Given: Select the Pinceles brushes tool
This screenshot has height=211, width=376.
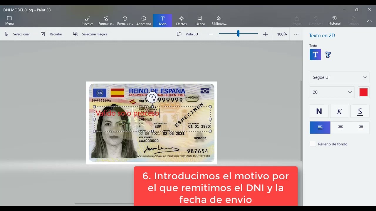Looking at the screenshot, I should [x=87, y=21].
